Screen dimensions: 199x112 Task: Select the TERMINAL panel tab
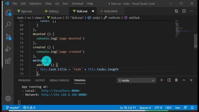(x=80, y=80)
